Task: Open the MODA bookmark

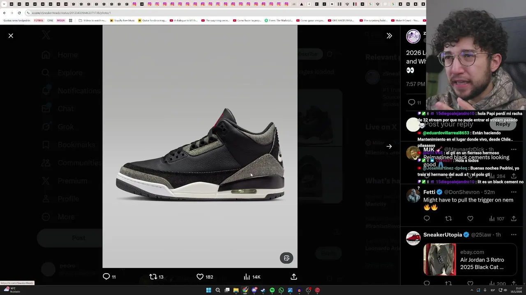Action: (61, 20)
